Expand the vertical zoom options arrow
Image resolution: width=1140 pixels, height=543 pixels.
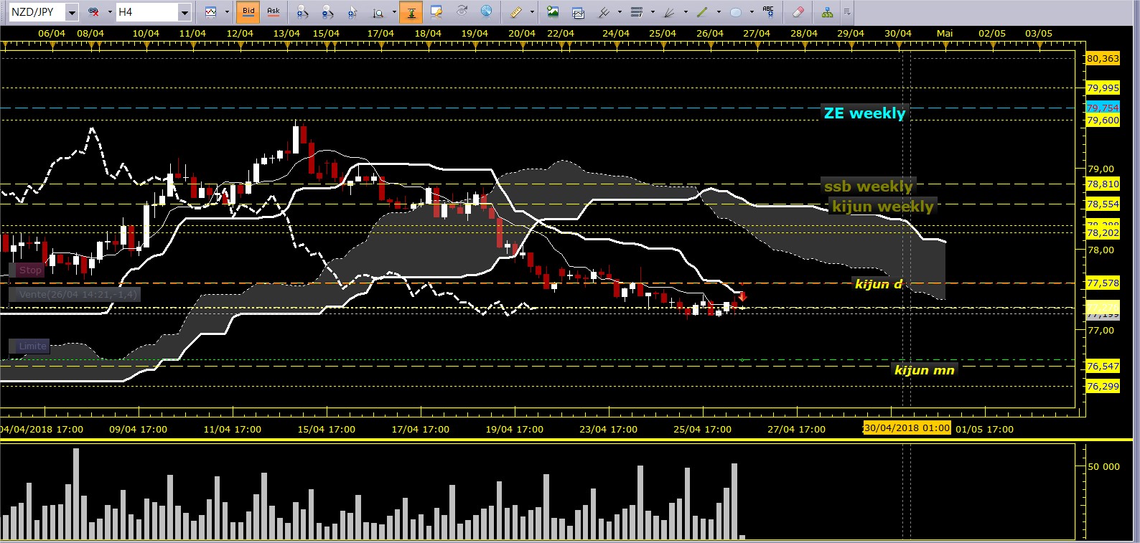click(394, 12)
